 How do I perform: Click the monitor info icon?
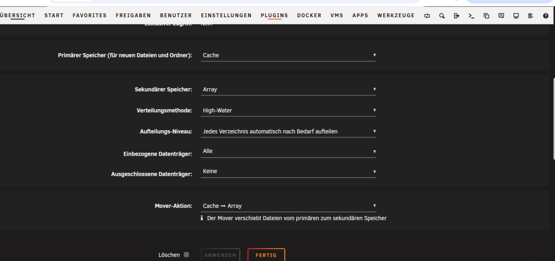pyautogui.click(x=516, y=16)
